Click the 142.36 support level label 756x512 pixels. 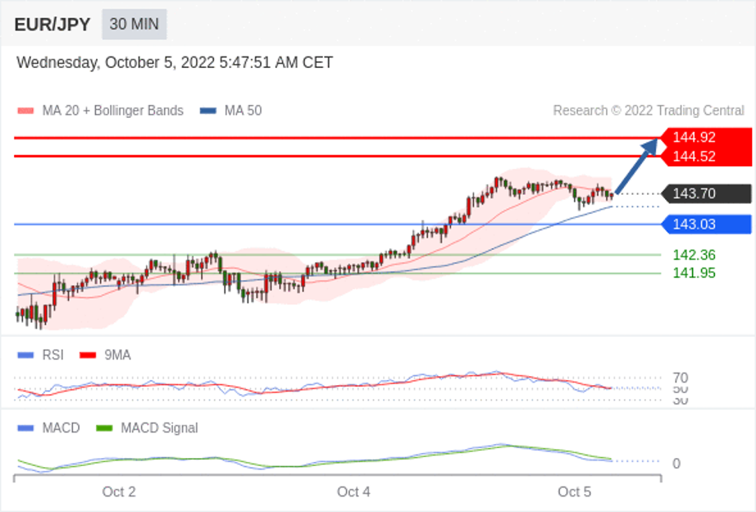[x=694, y=255]
